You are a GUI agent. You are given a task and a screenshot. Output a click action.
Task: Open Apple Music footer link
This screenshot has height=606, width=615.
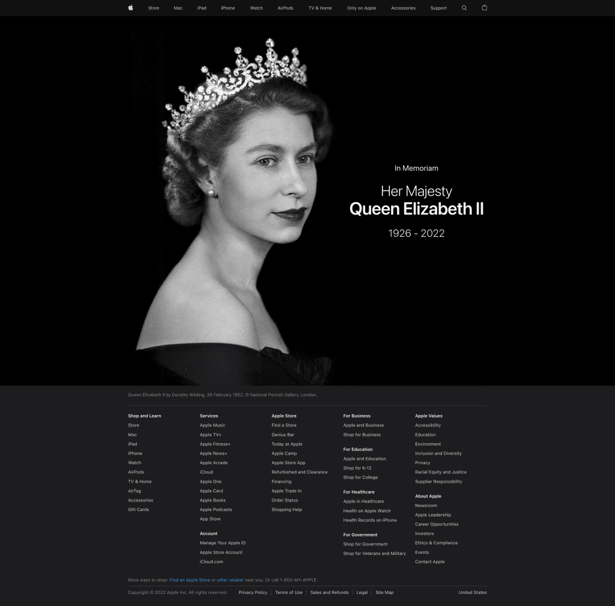click(213, 425)
